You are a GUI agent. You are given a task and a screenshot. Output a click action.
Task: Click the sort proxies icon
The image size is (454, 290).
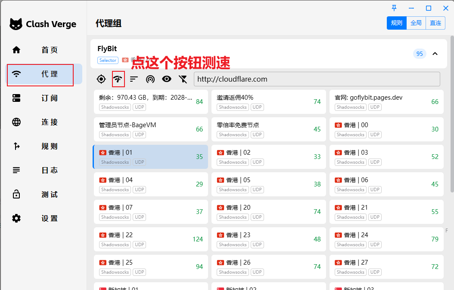click(134, 79)
